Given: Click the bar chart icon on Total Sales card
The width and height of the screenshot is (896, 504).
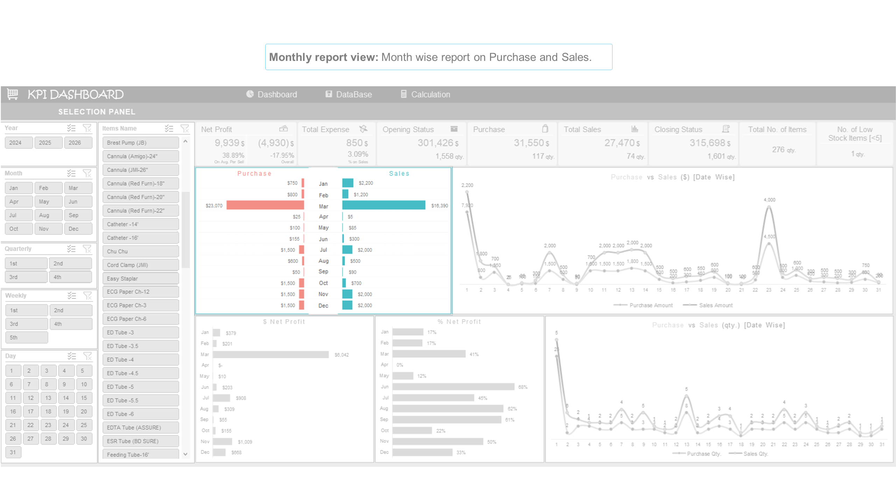Looking at the screenshot, I should (635, 129).
